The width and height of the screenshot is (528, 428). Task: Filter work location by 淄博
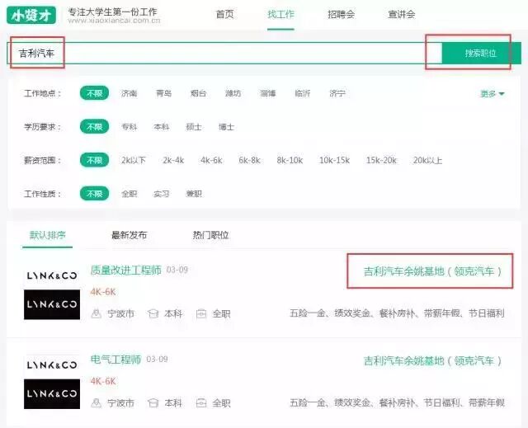(x=267, y=93)
